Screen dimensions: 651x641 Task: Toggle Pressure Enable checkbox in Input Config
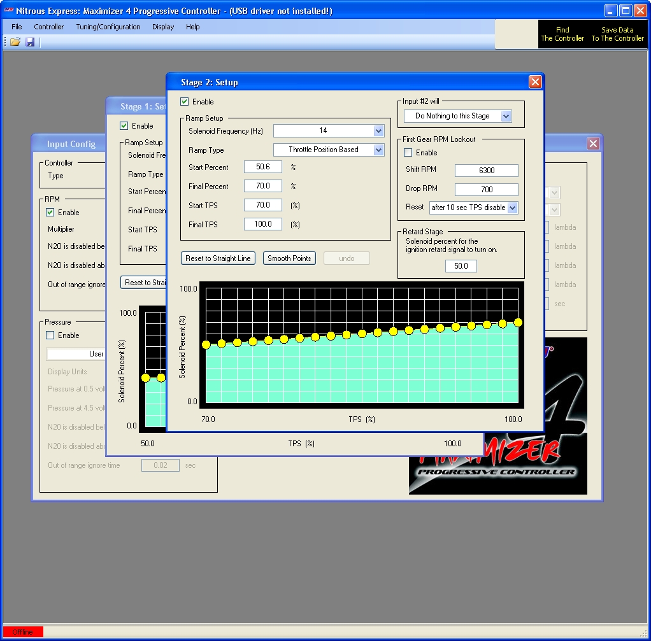click(x=50, y=335)
